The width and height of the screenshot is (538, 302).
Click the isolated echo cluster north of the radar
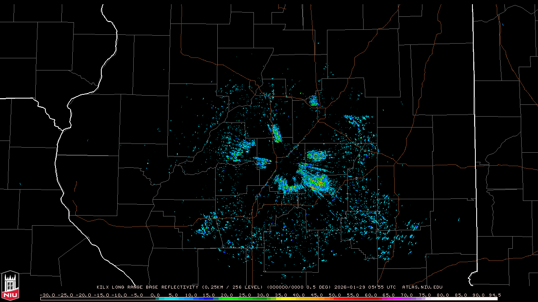coord(313,101)
